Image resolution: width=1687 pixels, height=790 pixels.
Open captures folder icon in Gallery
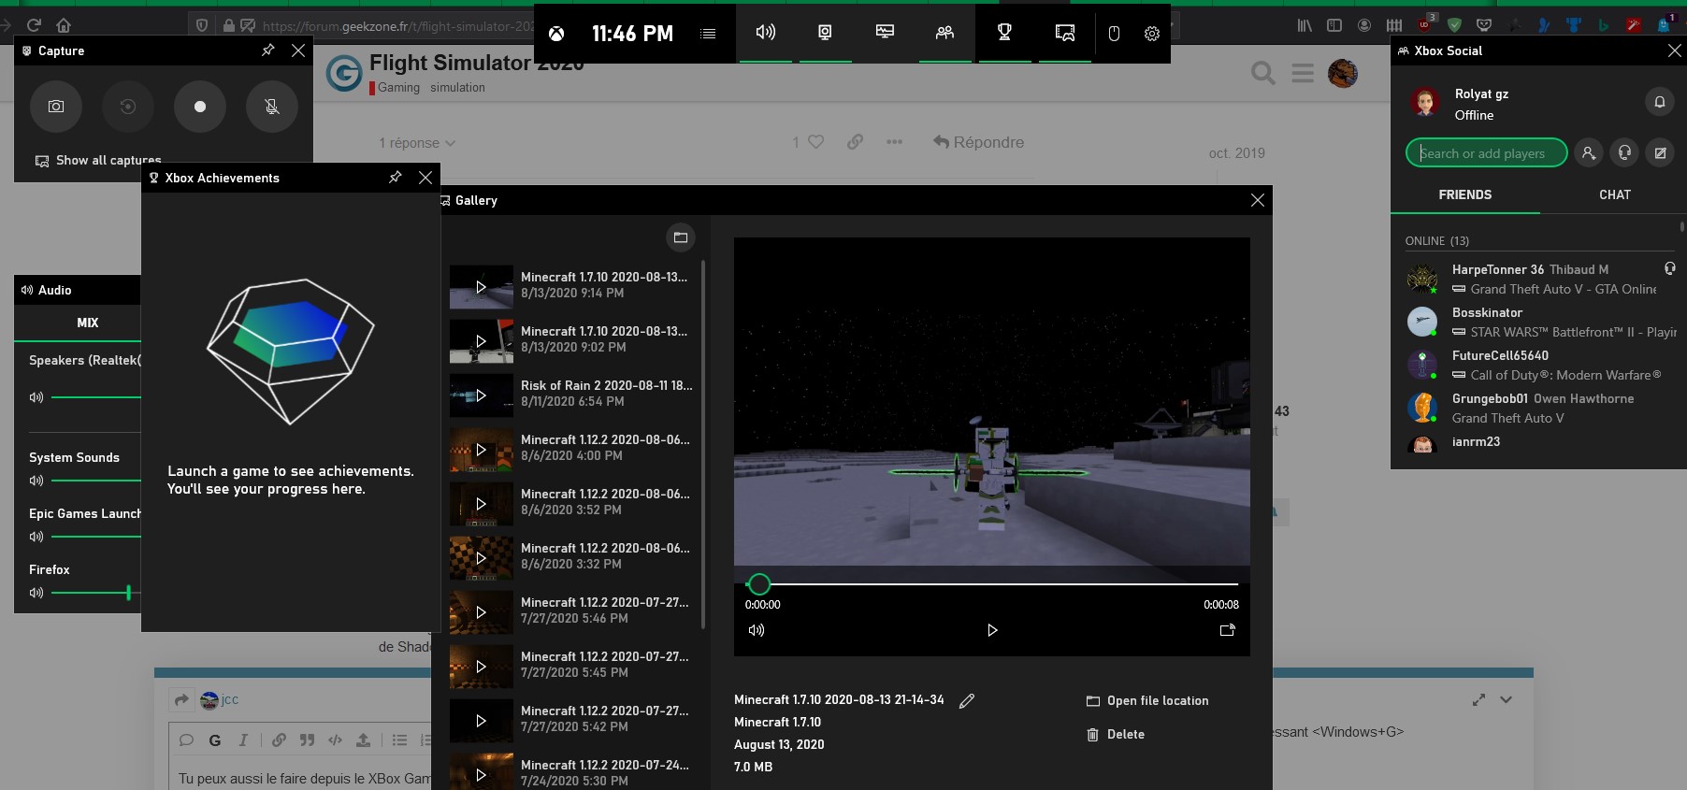pos(681,237)
